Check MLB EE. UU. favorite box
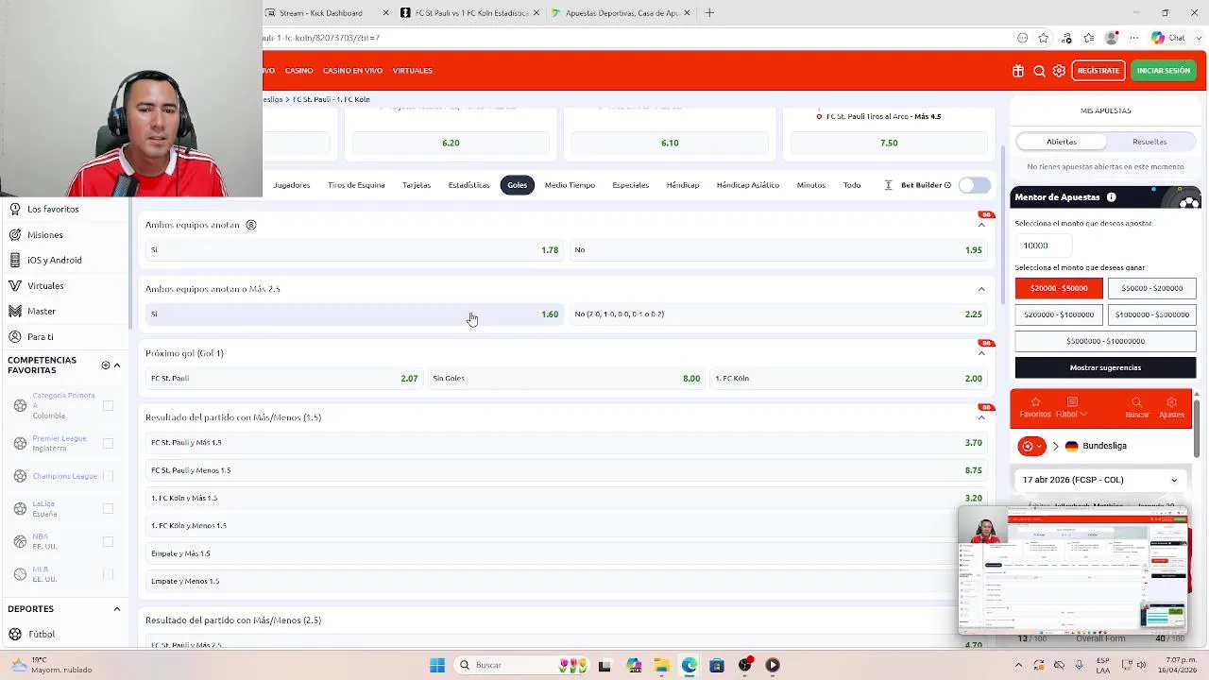This screenshot has width=1209, height=680. [x=108, y=574]
